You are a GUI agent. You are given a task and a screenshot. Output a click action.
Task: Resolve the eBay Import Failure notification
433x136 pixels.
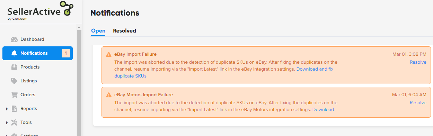pyautogui.click(x=418, y=62)
